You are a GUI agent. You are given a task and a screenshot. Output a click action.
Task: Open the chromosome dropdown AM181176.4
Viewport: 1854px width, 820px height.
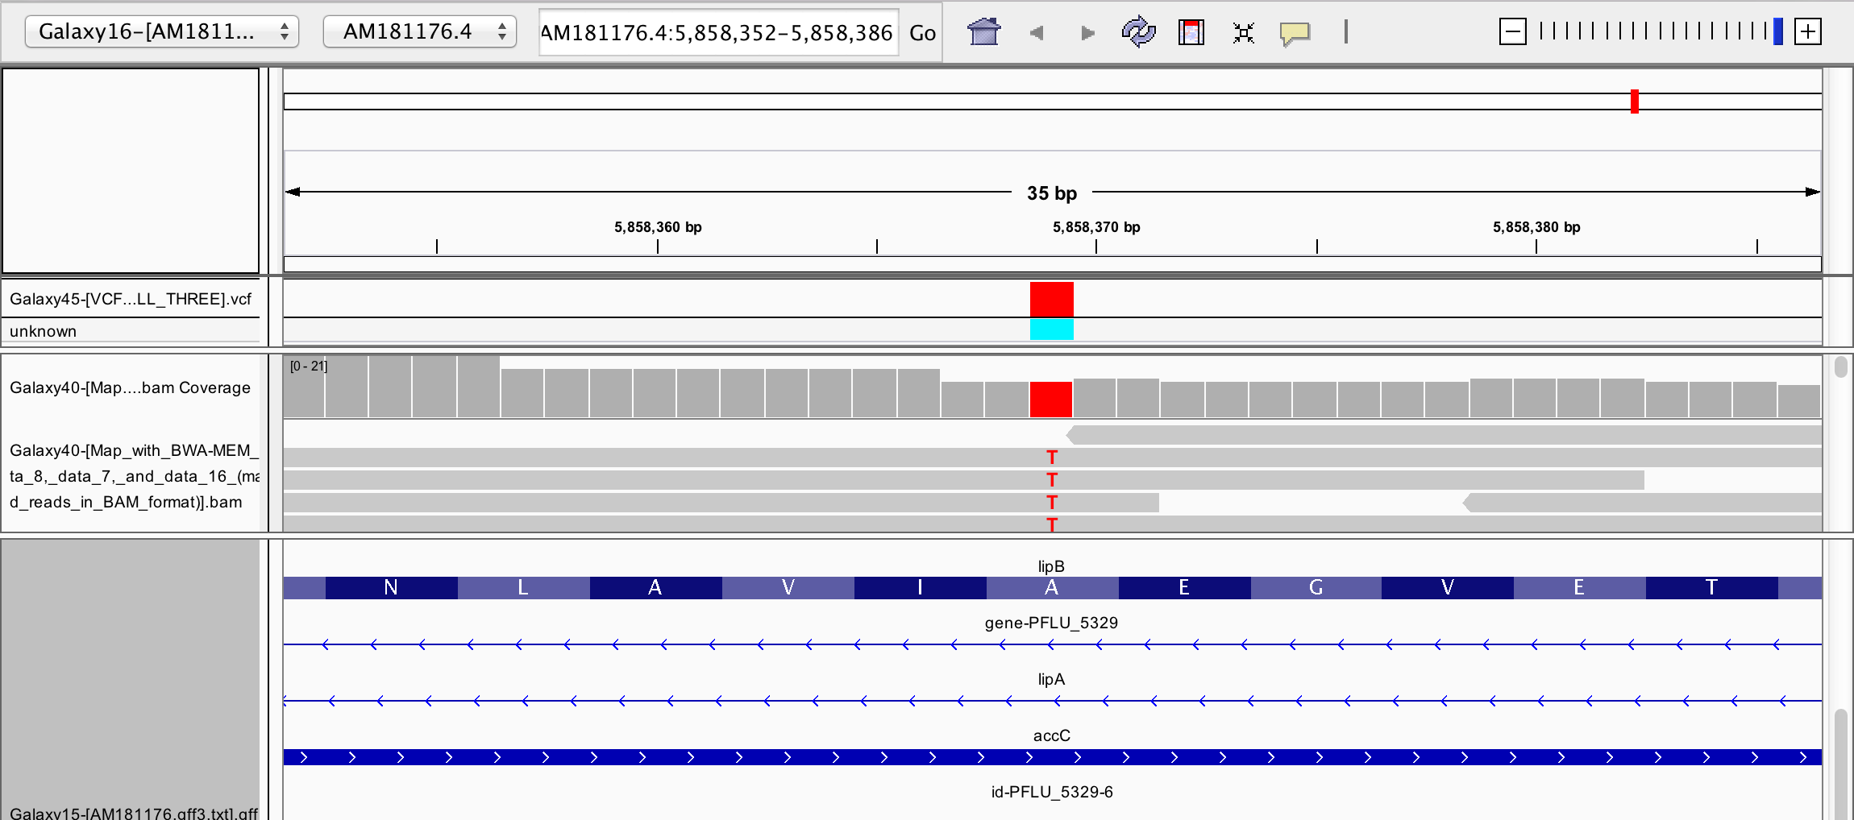(419, 32)
